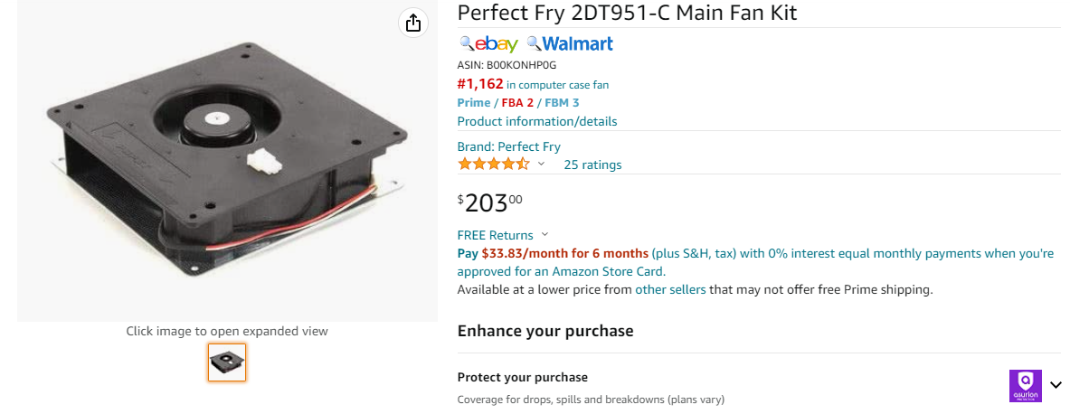This screenshot has width=1070, height=414.
Task: Click the FREE Returns link
Action: 495,235
